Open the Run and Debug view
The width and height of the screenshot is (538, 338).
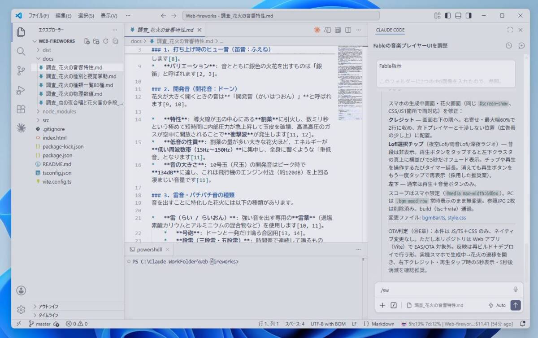21,90
